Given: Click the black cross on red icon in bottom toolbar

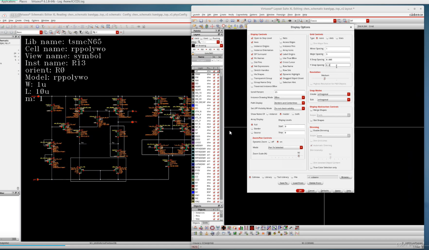Looking at the screenshot, I should click(x=224, y=228).
